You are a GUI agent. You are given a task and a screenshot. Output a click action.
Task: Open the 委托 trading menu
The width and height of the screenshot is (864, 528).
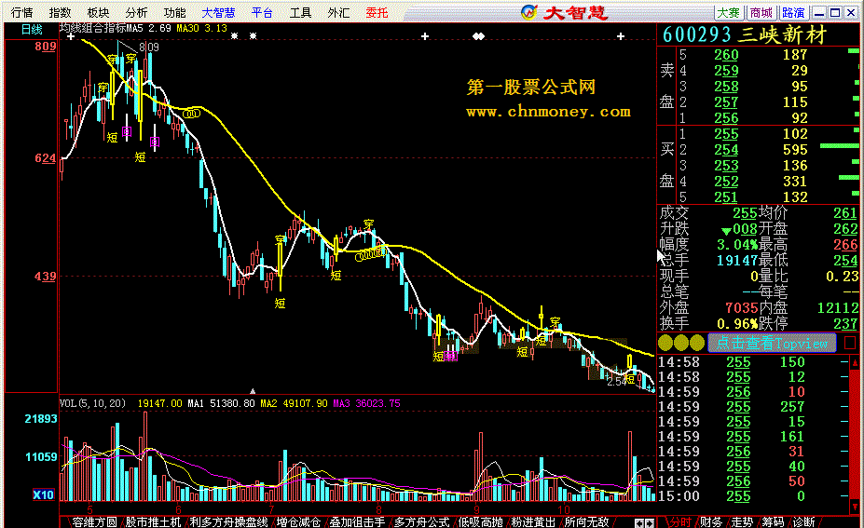(x=377, y=12)
